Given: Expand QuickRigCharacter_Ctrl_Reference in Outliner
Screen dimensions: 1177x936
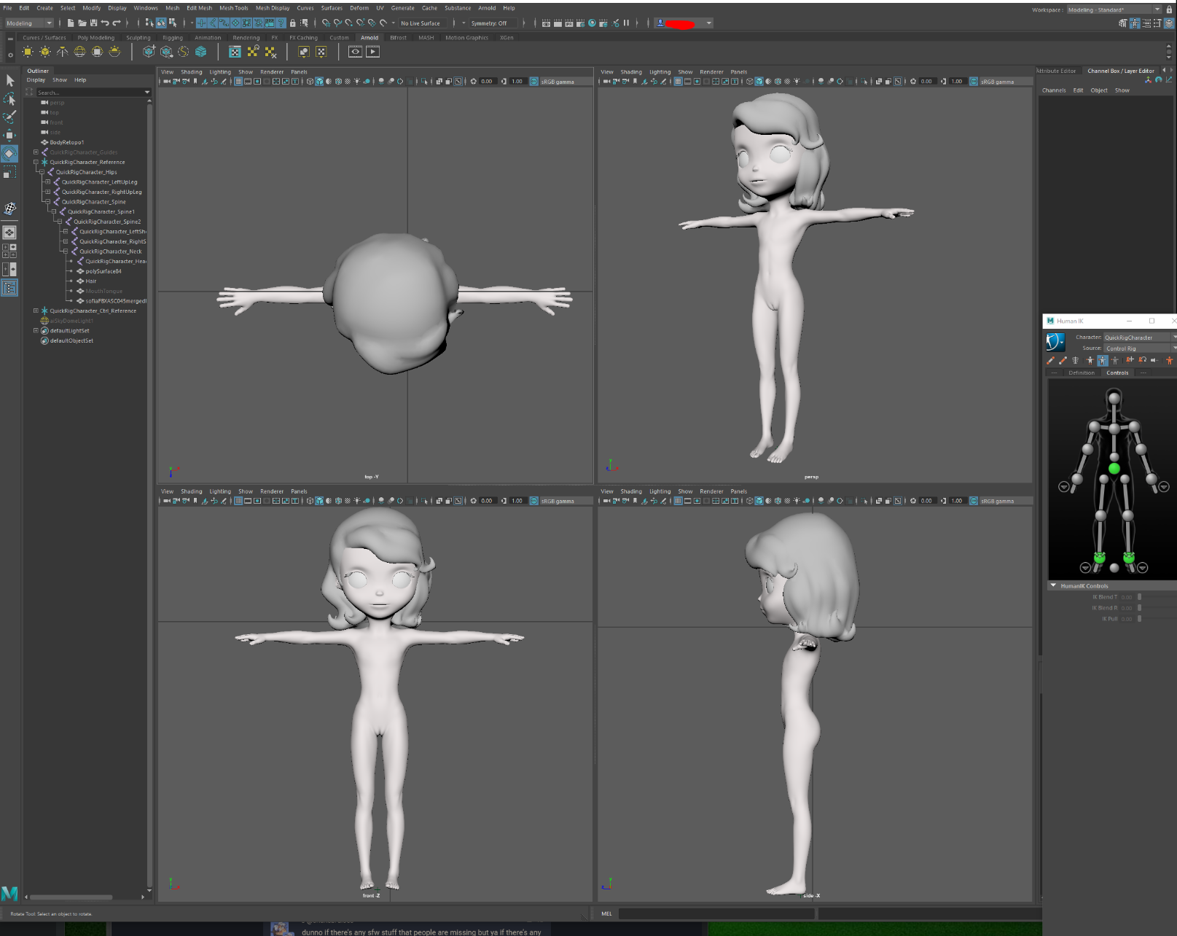Looking at the screenshot, I should click(x=36, y=311).
